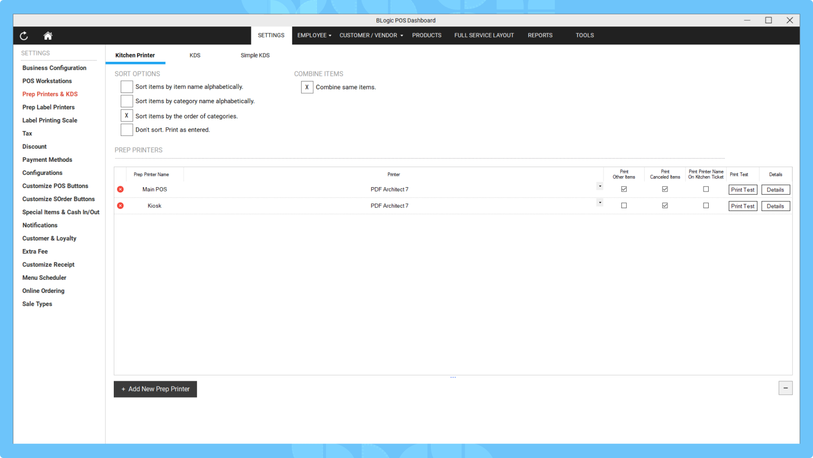Enable Print Printer Name for Main POS

click(706, 189)
